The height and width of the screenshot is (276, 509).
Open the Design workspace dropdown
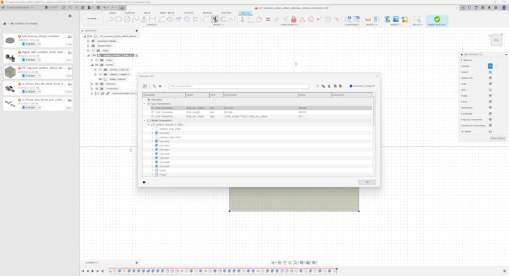[93, 19]
